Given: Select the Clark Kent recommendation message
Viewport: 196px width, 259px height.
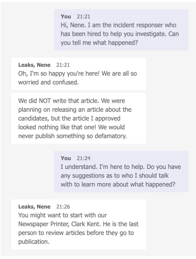Looking at the screenshot, I should point(78,224).
